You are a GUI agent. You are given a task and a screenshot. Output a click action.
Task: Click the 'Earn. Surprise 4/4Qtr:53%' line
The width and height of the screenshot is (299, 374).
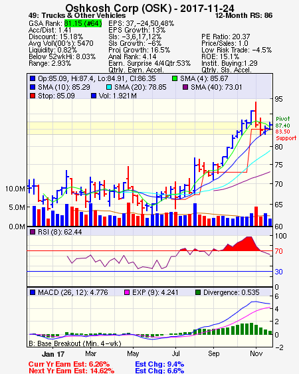(149, 64)
